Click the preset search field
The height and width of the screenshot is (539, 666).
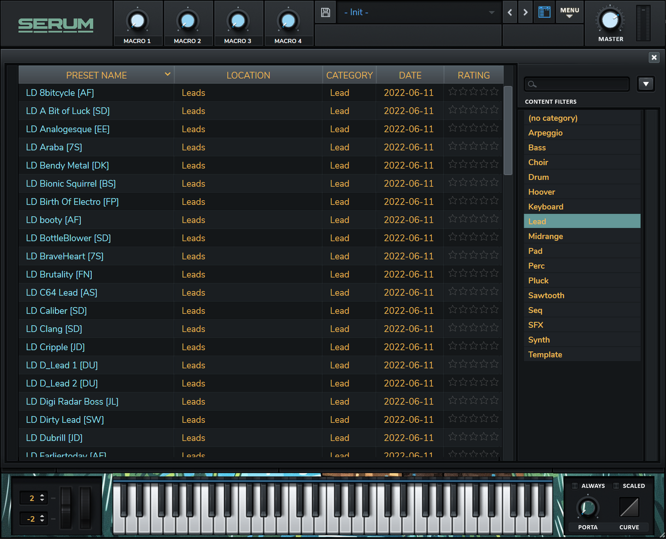(577, 84)
